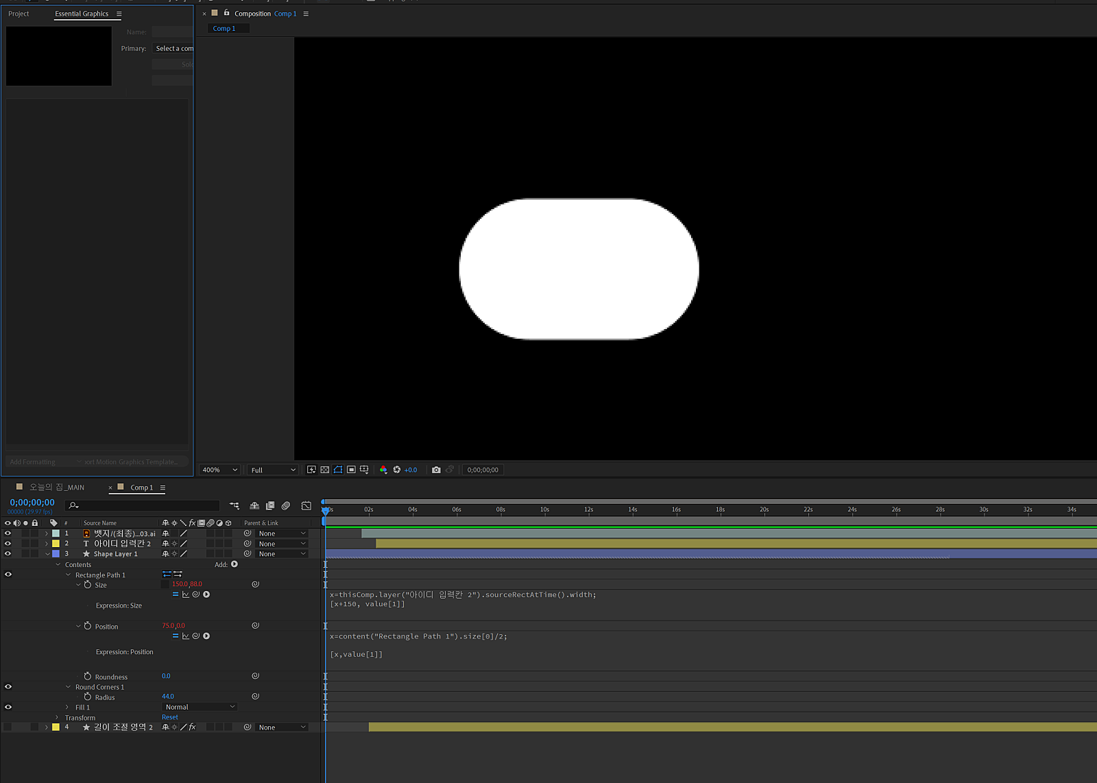1097x783 pixels.
Task: Open the 400% magnification dropdown
Action: click(x=218, y=470)
